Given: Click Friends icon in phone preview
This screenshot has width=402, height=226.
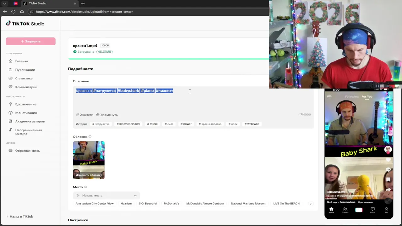Looking at the screenshot, I should [345, 210].
